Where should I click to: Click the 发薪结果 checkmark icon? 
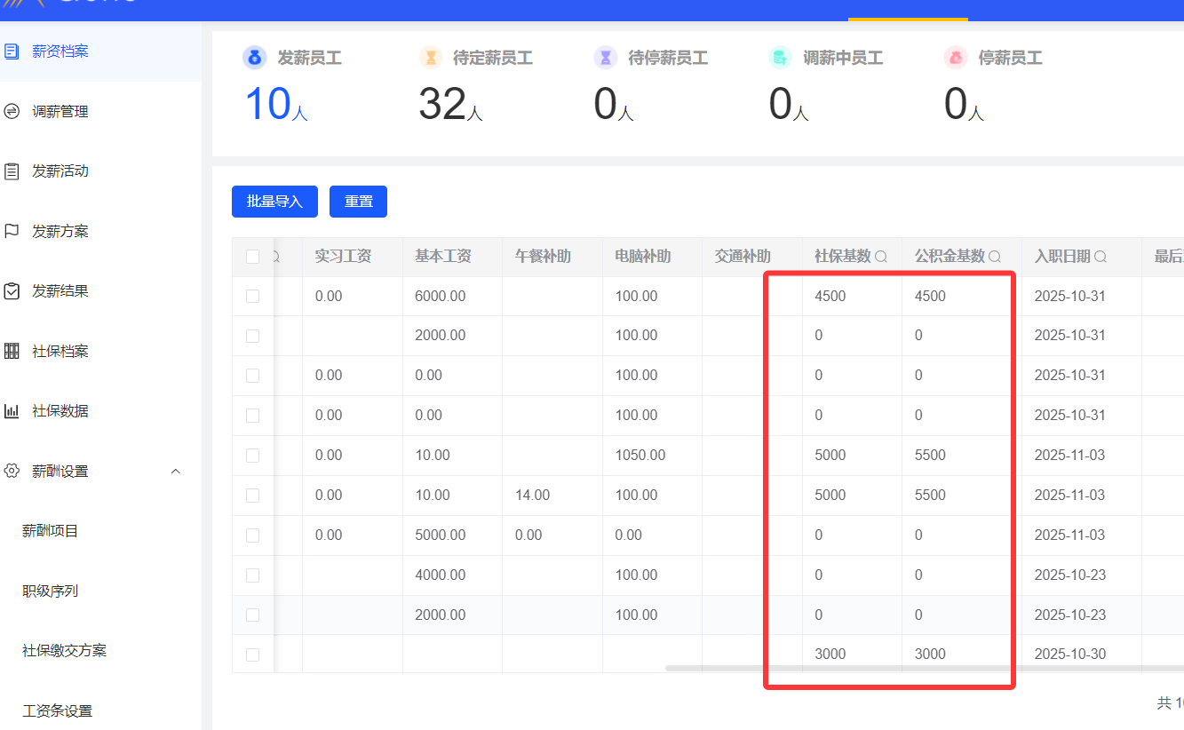pyautogui.click(x=12, y=291)
